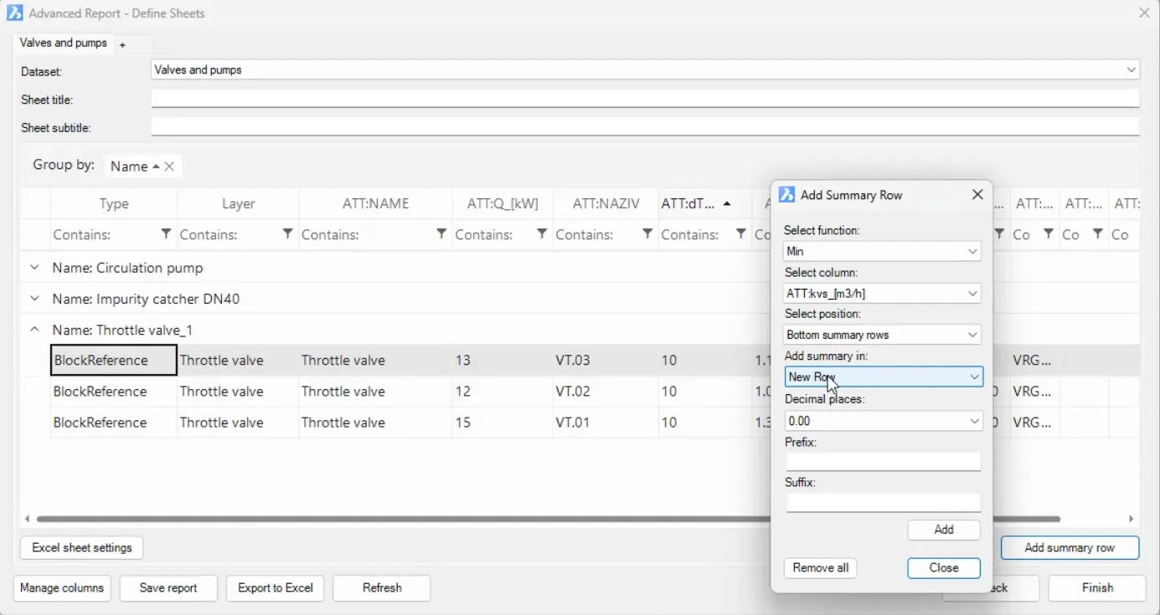This screenshot has width=1160, height=615.
Task: Click the Layer column header
Action: point(238,203)
